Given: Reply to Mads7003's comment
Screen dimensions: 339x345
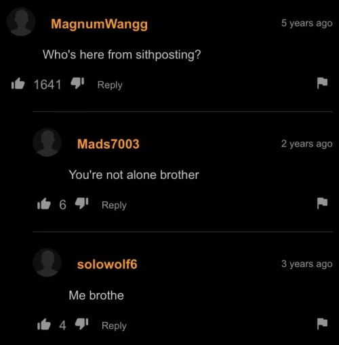Looking at the screenshot, I should pos(114,205).
